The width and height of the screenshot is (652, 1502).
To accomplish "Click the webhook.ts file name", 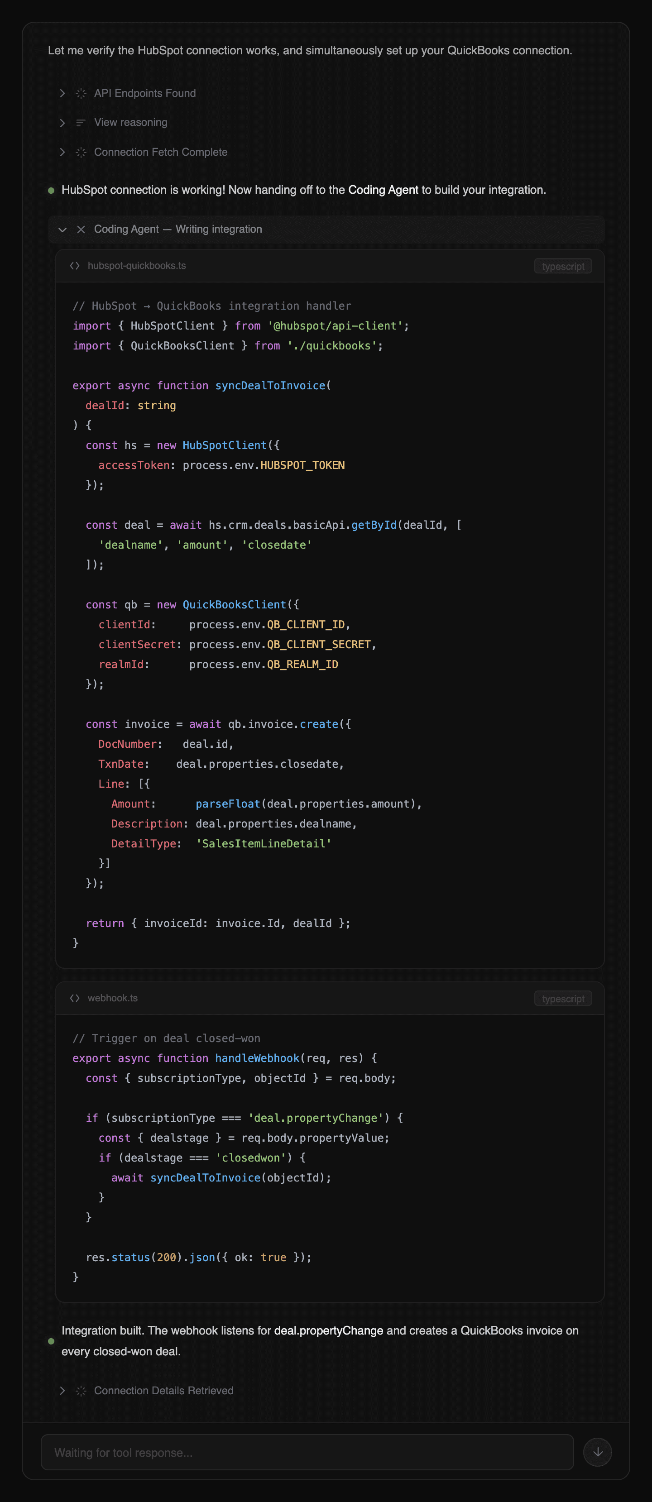I will pyautogui.click(x=113, y=998).
